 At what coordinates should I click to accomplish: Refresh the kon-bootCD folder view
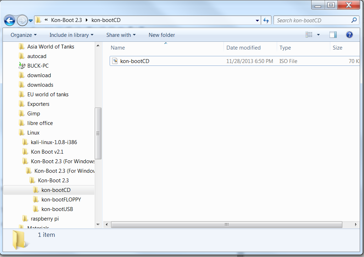pos(266,21)
